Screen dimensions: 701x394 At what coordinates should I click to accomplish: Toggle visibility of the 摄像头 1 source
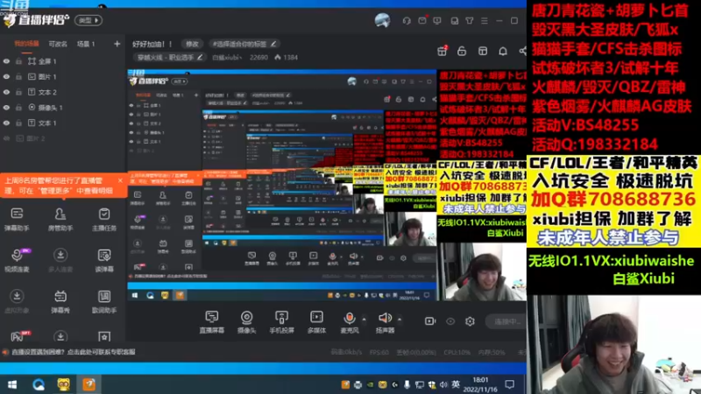click(x=6, y=108)
